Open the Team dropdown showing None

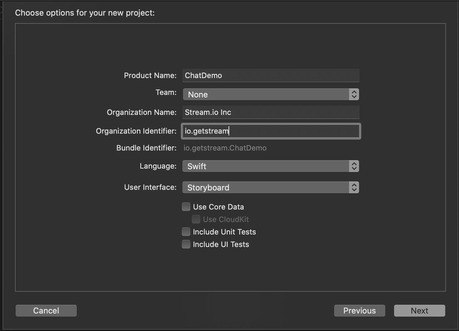pos(266,94)
